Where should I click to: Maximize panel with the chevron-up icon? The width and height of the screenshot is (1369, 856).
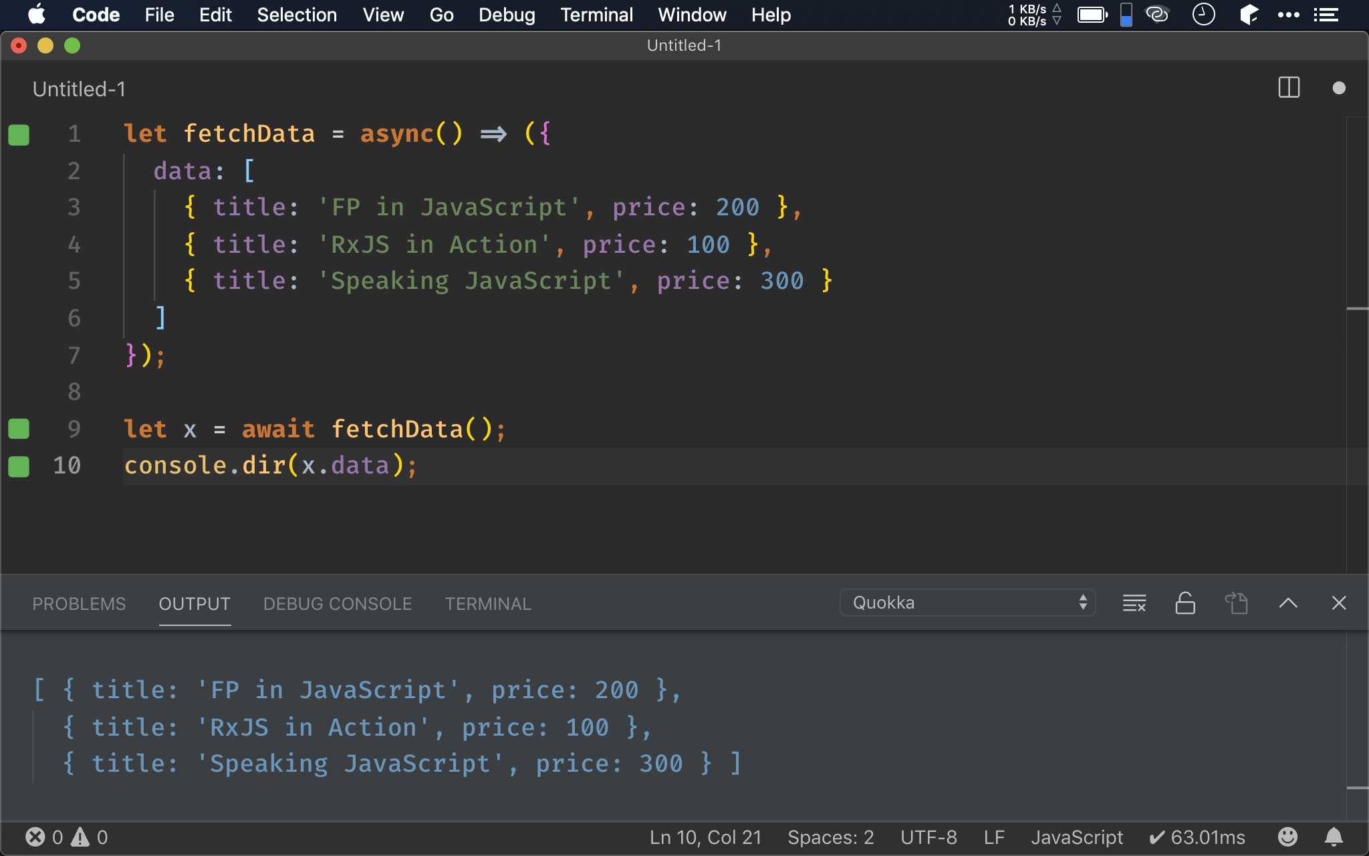pyautogui.click(x=1287, y=603)
